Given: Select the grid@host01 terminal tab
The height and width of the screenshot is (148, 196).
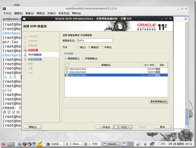Looking at the screenshot, I should coord(12,19).
